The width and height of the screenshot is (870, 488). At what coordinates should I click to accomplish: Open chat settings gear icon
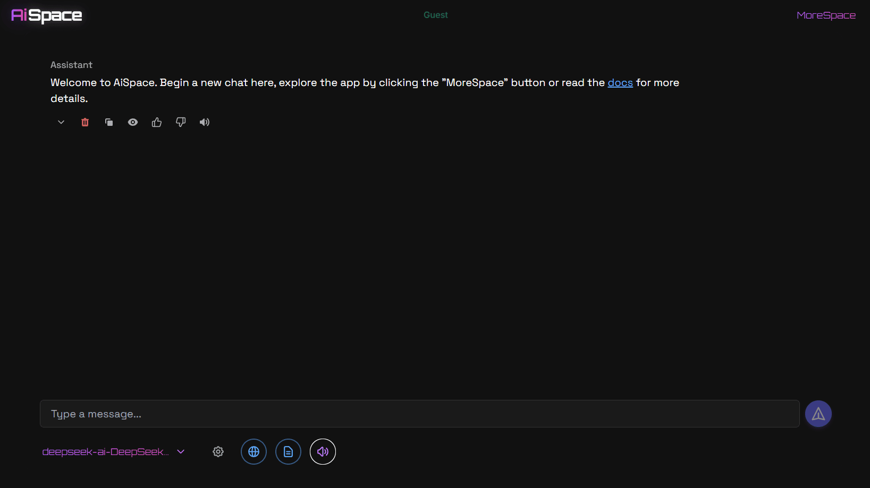218,452
